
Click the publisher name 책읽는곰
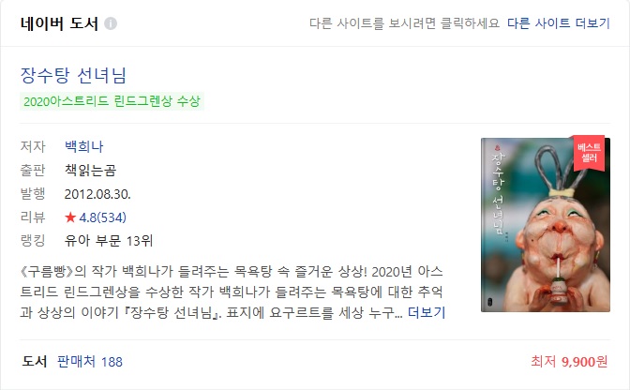pos(90,171)
